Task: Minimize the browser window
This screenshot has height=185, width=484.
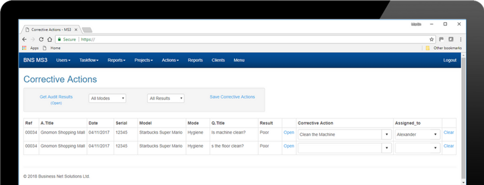Action: click(x=432, y=24)
